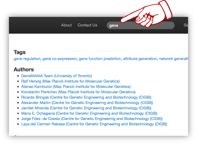Open Laya del Carmen Rabasa link
Screen dimensions: 197x145
[94, 124]
